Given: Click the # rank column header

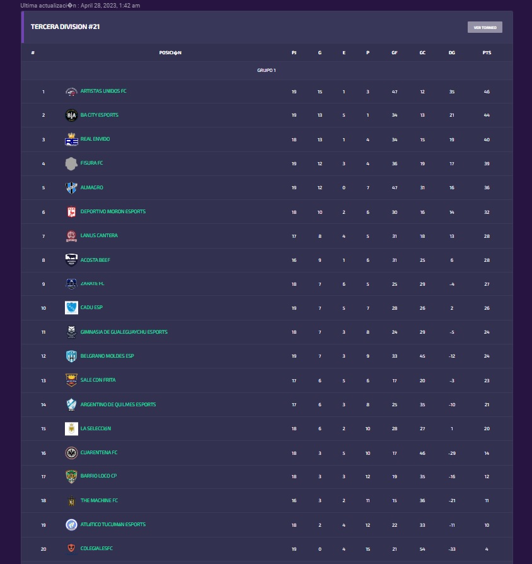Looking at the screenshot, I should (33, 52).
